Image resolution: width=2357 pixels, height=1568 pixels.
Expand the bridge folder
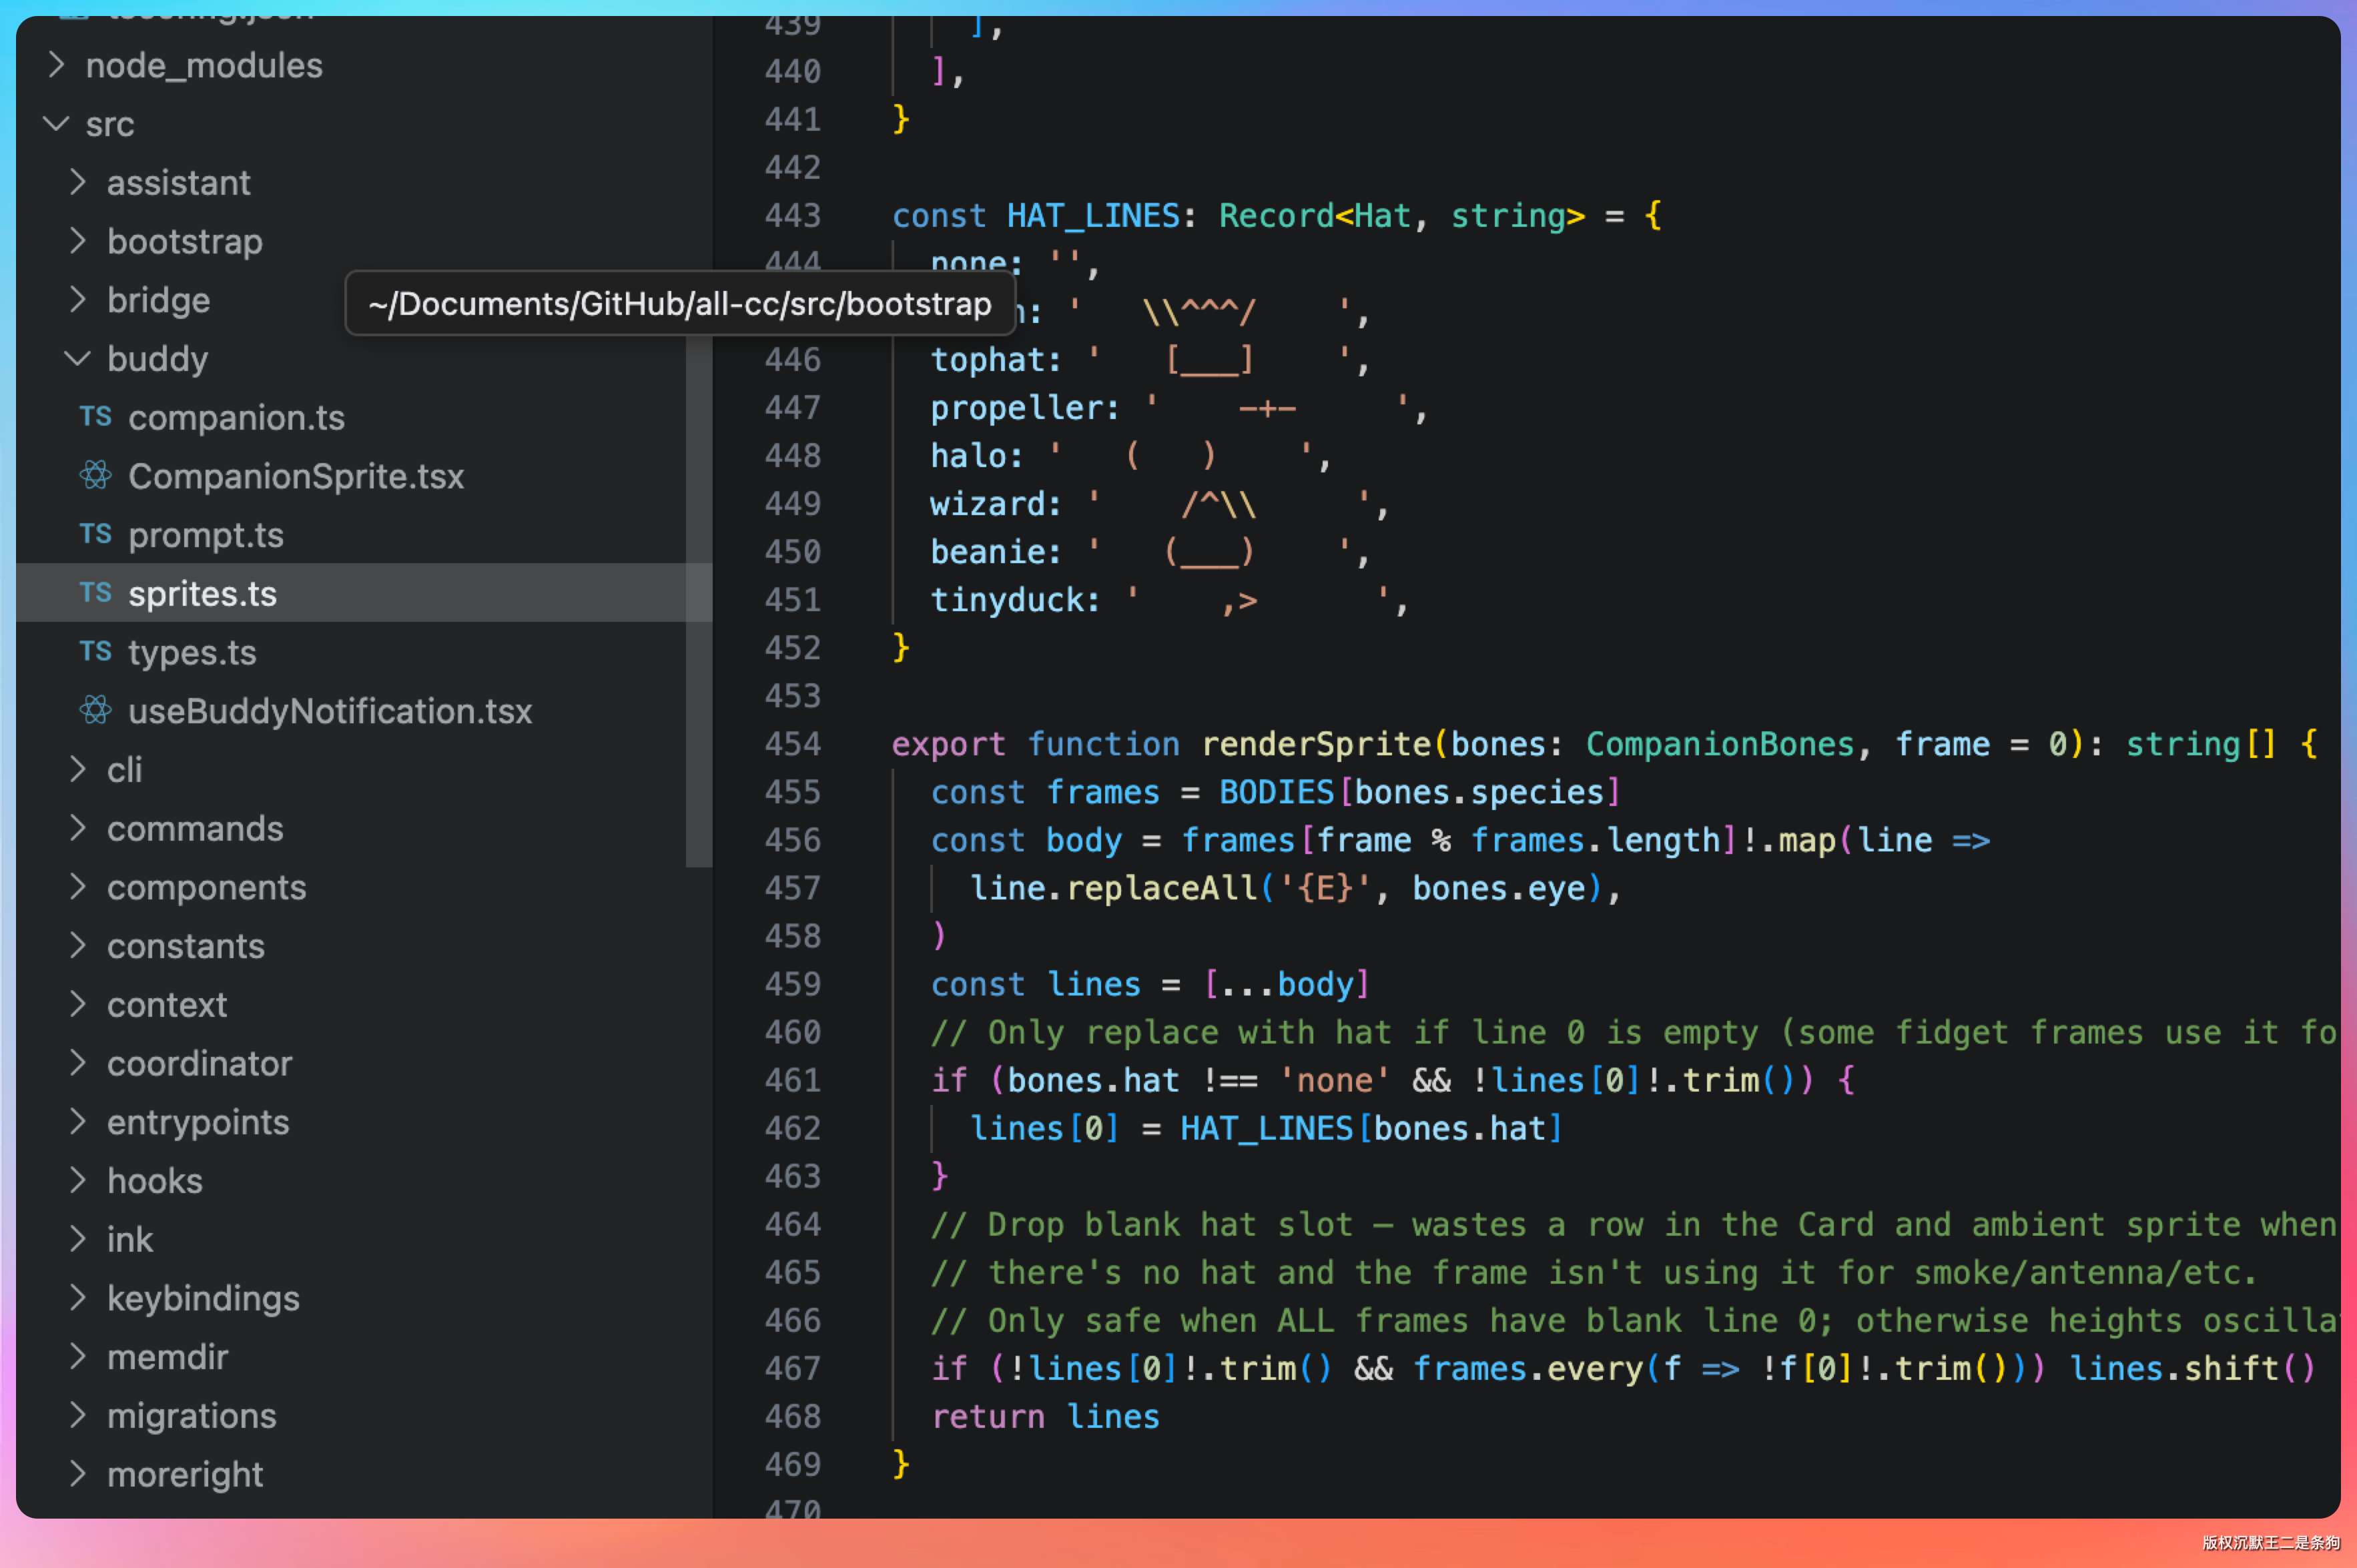tap(158, 300)
